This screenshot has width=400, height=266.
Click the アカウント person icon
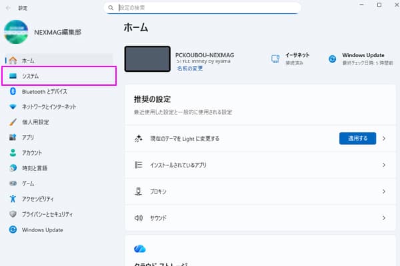(13, 153)
